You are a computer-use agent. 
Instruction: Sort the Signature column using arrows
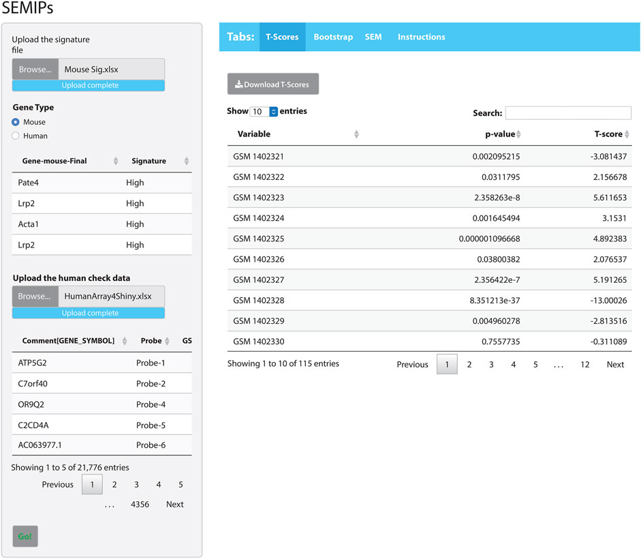click(187, 161)
